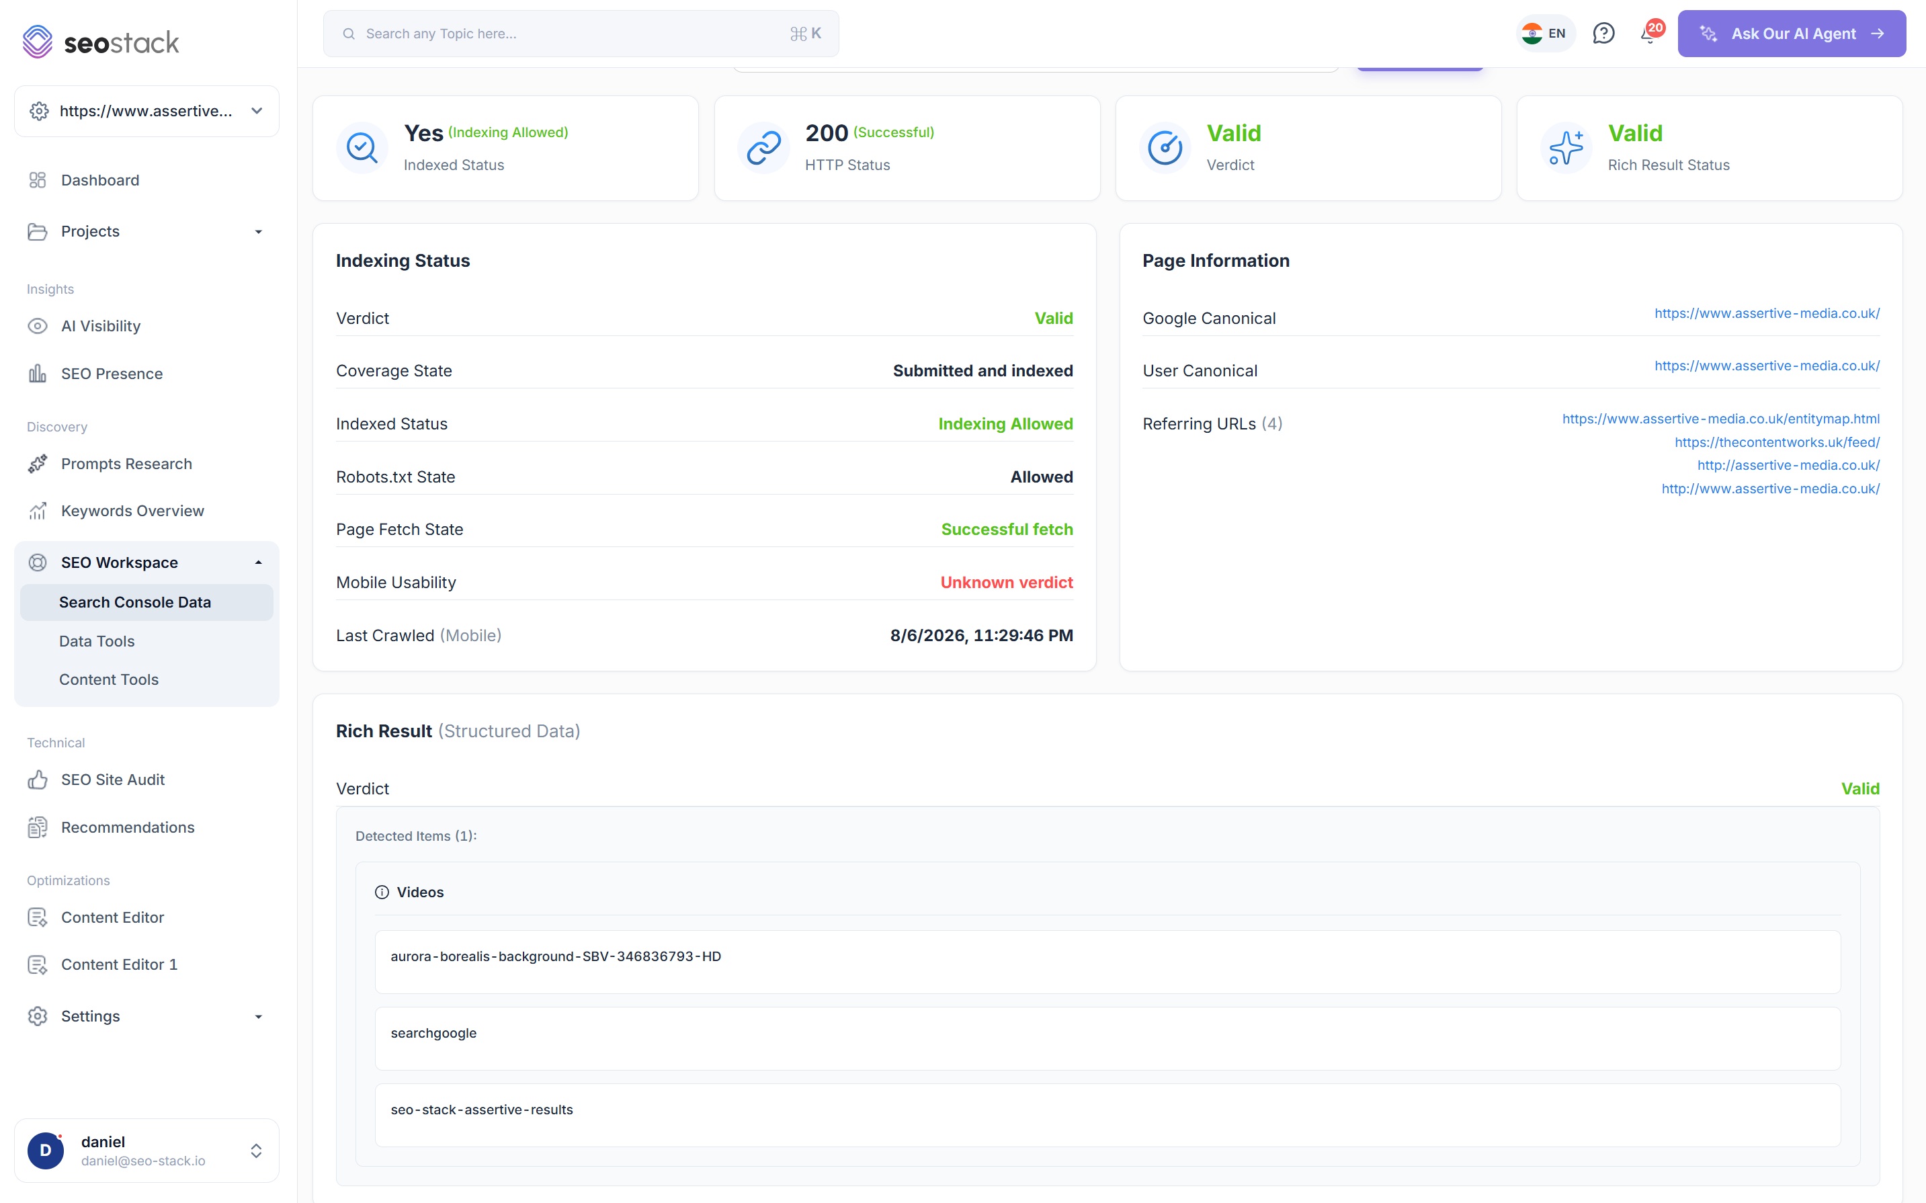This screenshot has width=1926, height=1203.
Task: Click the SEO Presence bar chart icon
Action: [38, 373]
